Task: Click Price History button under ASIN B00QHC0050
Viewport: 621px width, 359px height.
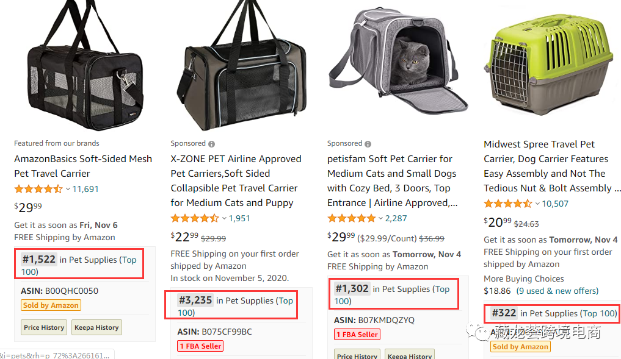Action: tap(44, 327)
